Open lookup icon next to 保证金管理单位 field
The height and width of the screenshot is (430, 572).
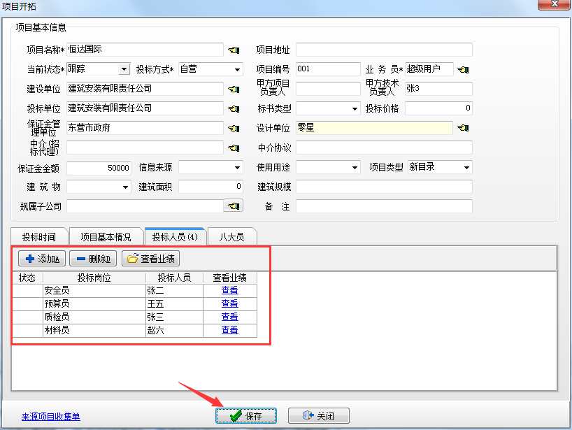tap(234, 128)
